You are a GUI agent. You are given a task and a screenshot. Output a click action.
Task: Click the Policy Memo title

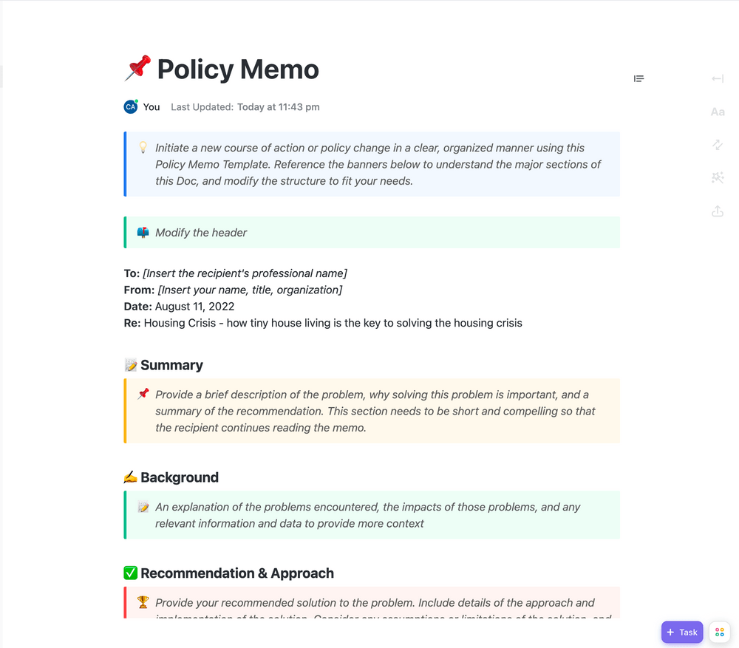pos(238,69)
